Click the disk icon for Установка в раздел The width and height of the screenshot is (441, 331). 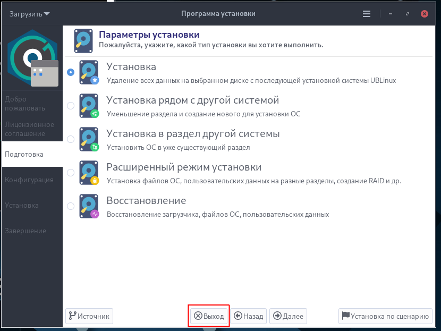(x=89, y=139)
